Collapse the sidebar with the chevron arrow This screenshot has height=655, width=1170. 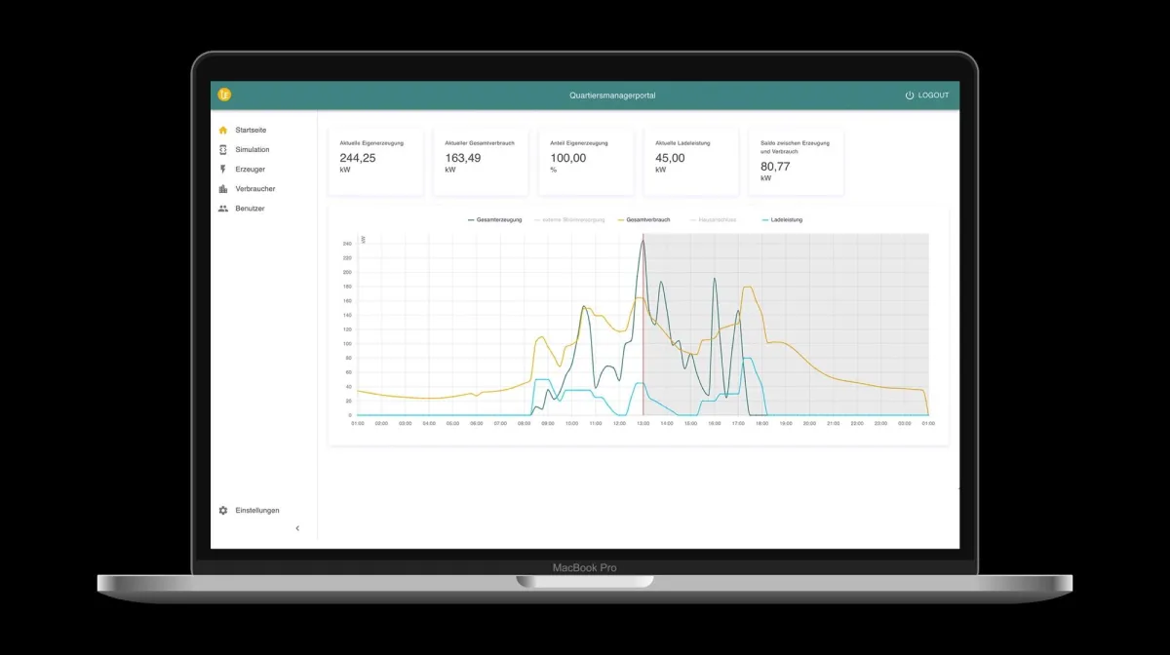(x=297, y=528)
